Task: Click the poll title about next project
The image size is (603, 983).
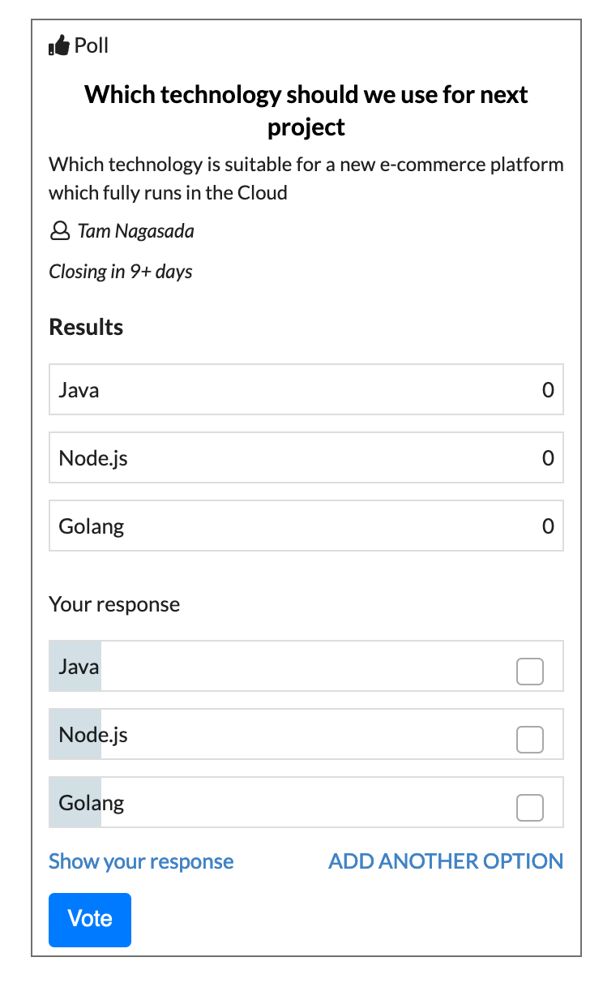Action: [306, 110]
